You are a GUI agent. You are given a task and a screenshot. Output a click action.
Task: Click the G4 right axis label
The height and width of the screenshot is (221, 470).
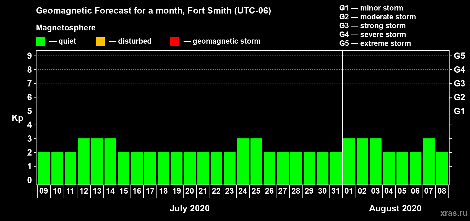(x=459, y=70)
